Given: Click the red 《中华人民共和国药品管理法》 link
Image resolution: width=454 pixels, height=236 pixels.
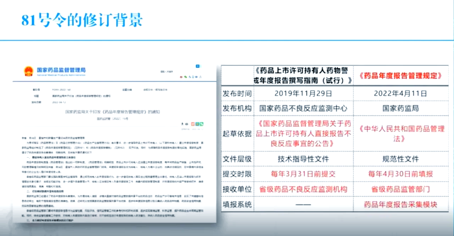Looking at the screenshot, I should pos(401,134).
